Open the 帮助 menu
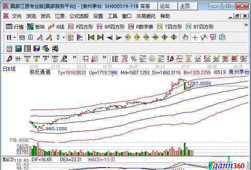 click(165, 16)
